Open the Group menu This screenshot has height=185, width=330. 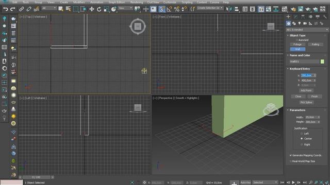(x=38, y=2)
